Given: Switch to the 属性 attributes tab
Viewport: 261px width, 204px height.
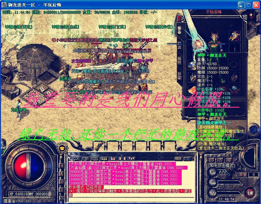Looking at the screenshot, I should point(179,60).
